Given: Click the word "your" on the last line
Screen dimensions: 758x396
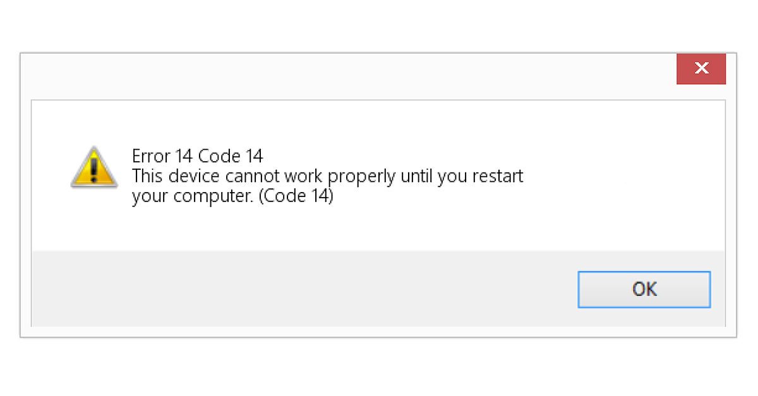Looking at the screenshot, I should pos(149,196).
